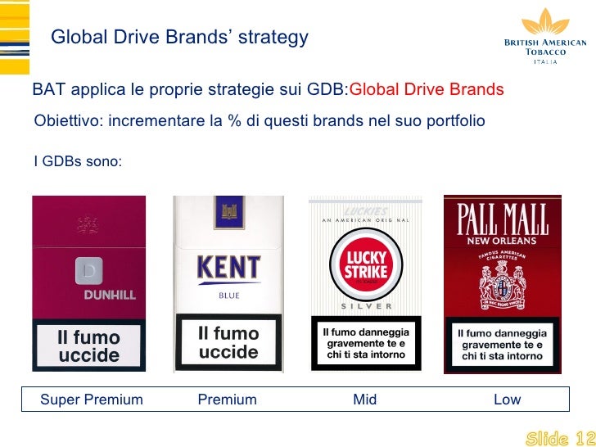Image resolution: width=596 pixels, height=447 pixels.
Task: Click the 'I GDBs sono:' text
Action: 78,161
